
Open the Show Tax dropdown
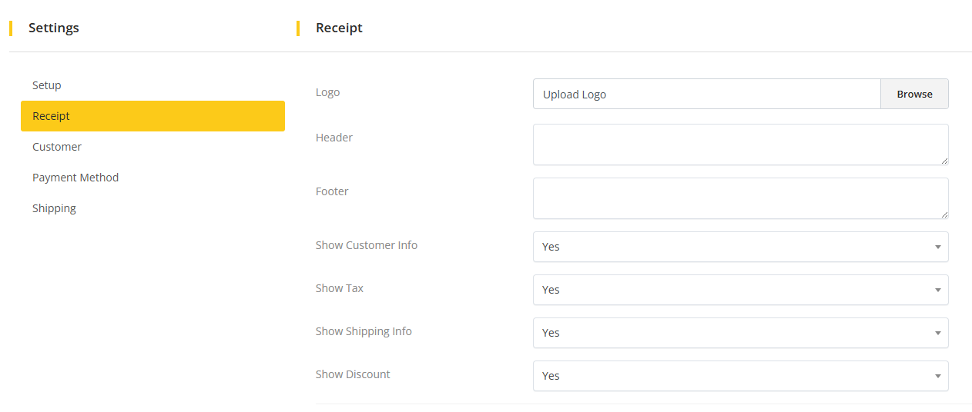(739, 290)
